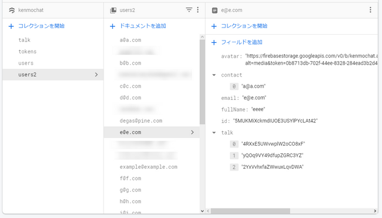Click the kenmochat database root icon

tap(12, 10)
